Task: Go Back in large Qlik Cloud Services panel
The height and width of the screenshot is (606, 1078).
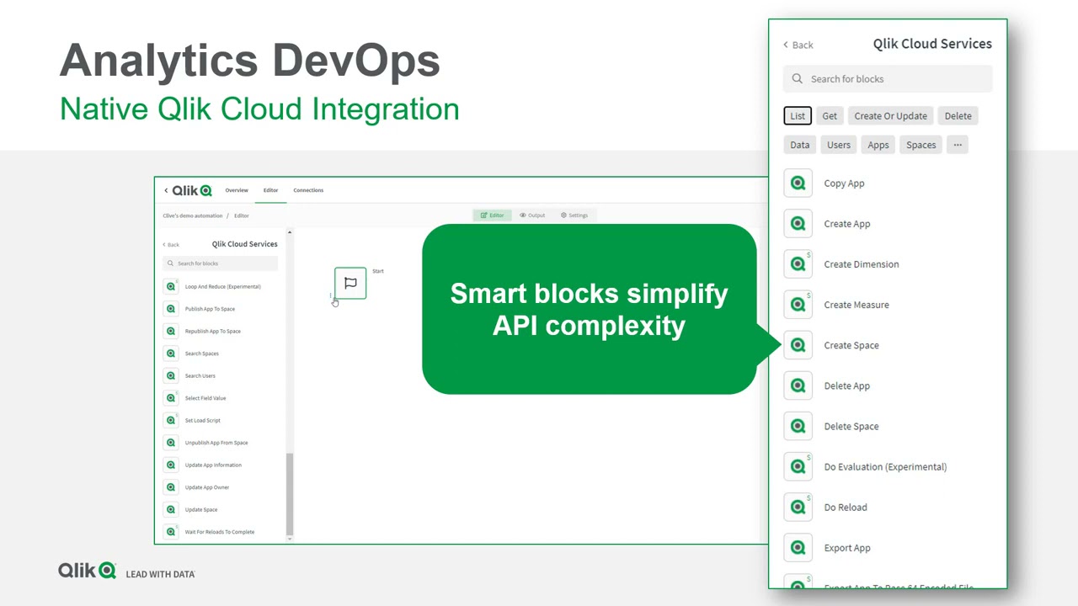Action: tap(798, 45)
